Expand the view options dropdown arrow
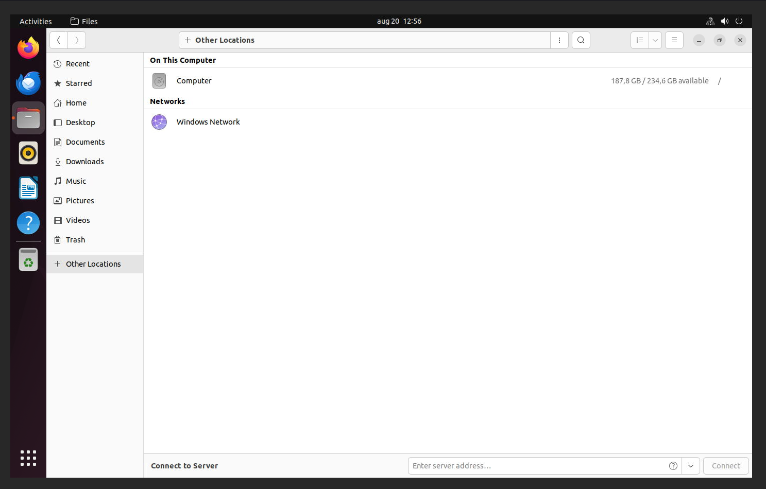766x489 pixels. click(655, 40)
